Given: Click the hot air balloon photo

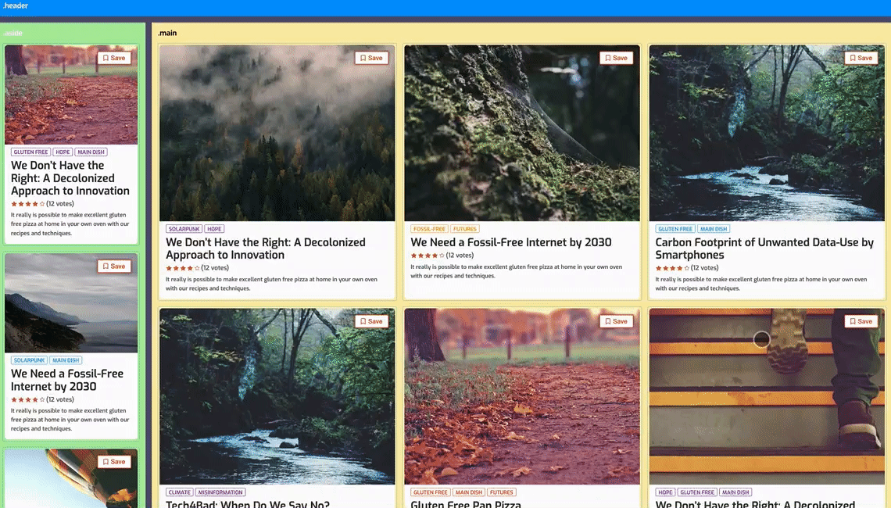Looking at the screenshot, I should pos(71,478).
